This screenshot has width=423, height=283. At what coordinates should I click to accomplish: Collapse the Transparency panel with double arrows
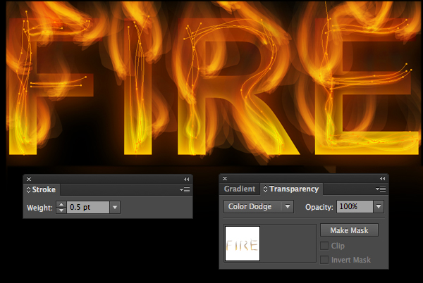(383, 179)
